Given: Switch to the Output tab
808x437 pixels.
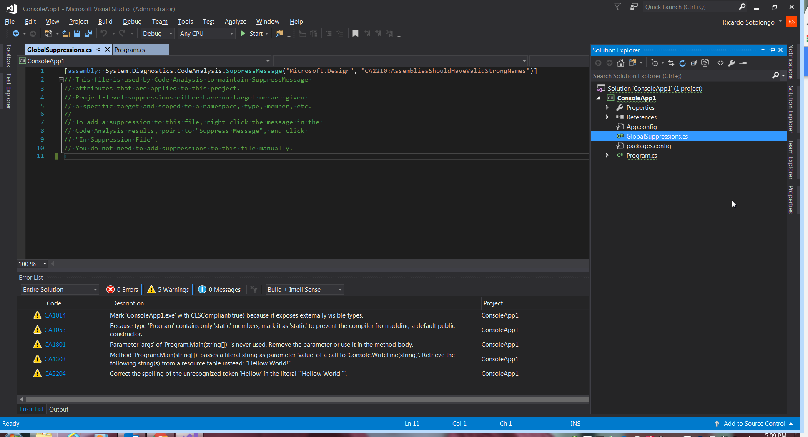Looking at the screenshot, I should click(x=59, y=409).
